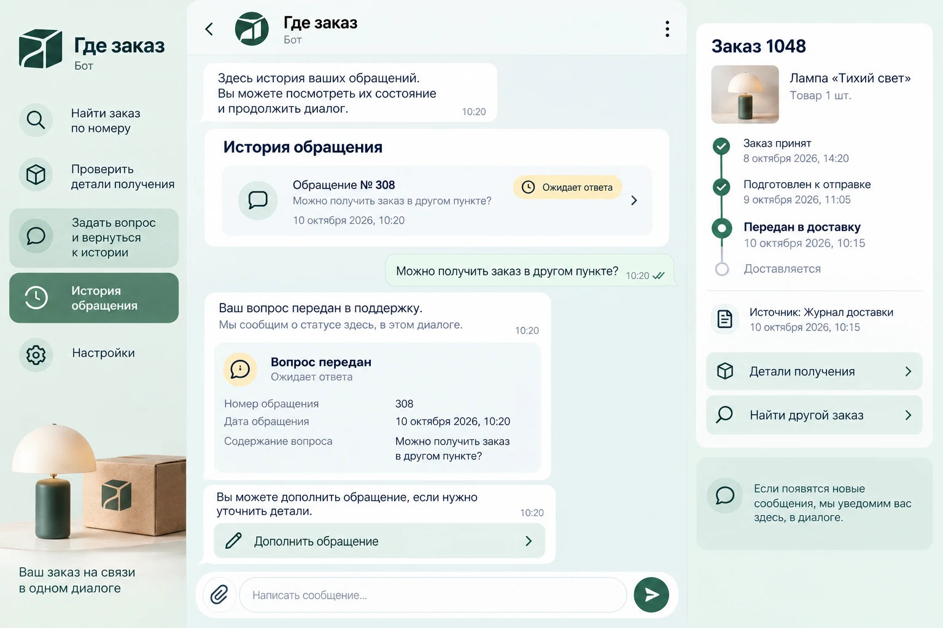Image resolution: width=943 pixels, height=628 pixels.
Task: Select Задать вопрос и вернуться к истории
Action: [x=94, y=237]
